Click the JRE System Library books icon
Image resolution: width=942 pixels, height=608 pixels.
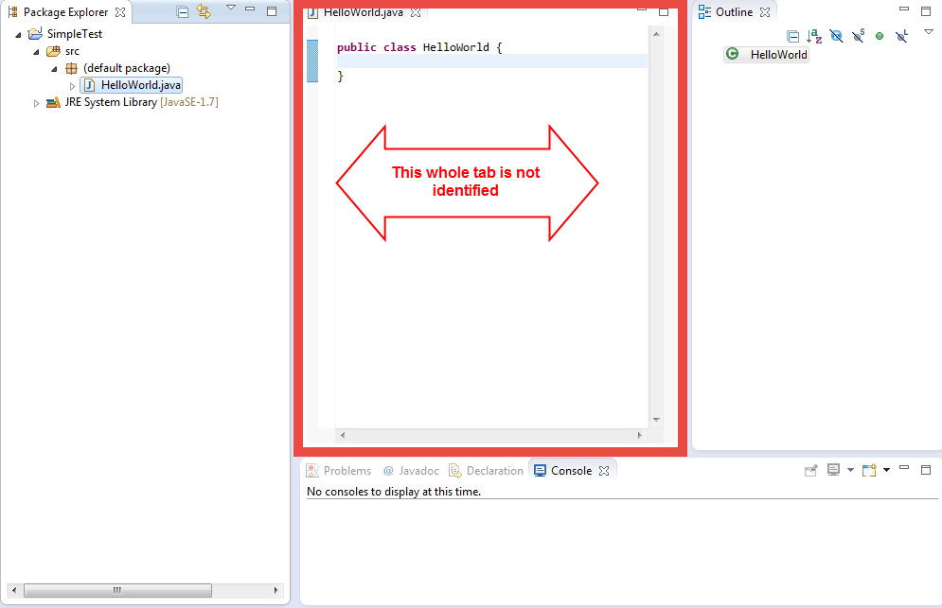[53, 102]
